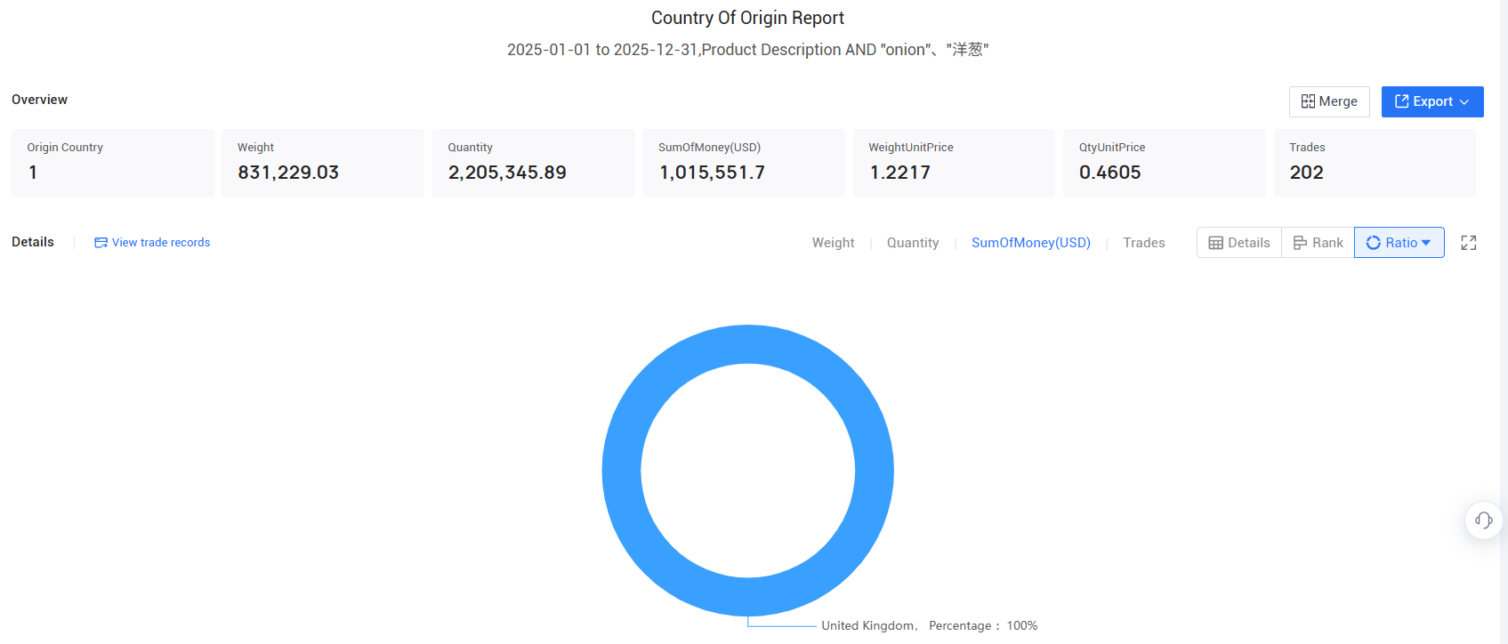Switch metric to Weight
Screen dimensions: 1508x644
point(833,243)
